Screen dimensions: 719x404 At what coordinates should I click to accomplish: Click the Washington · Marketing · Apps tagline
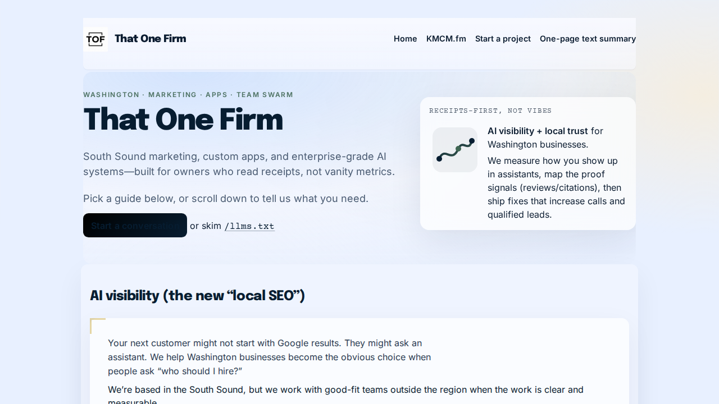pos(188,95)
